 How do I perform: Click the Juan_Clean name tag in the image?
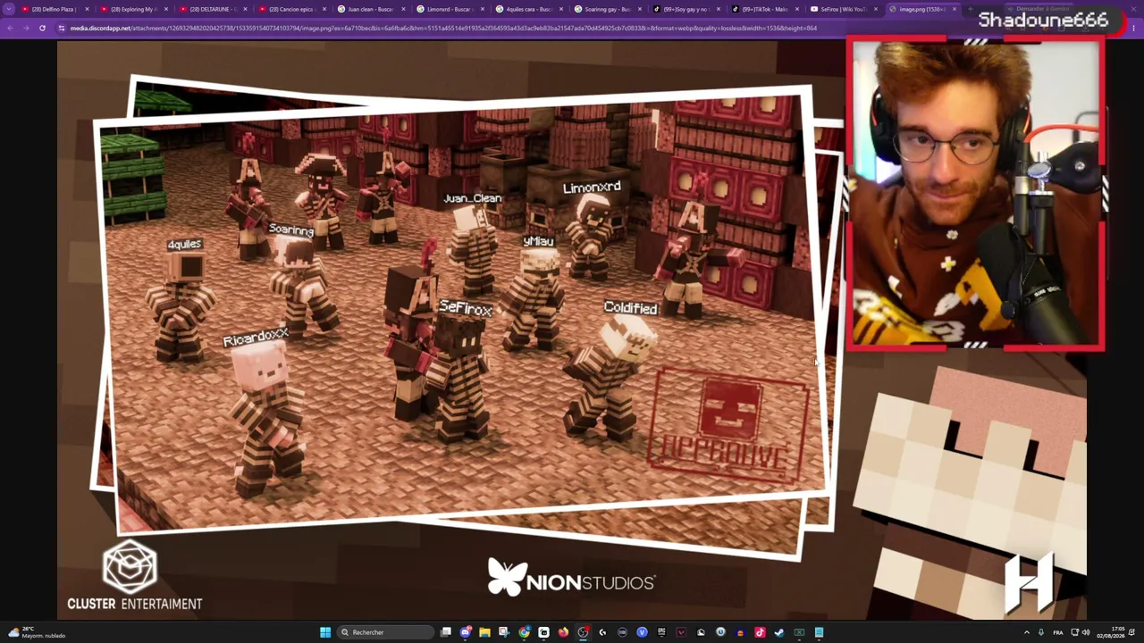coord(473,198)
